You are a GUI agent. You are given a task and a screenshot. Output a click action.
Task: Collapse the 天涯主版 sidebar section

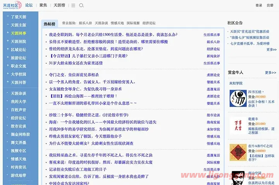tap(8, 24)
